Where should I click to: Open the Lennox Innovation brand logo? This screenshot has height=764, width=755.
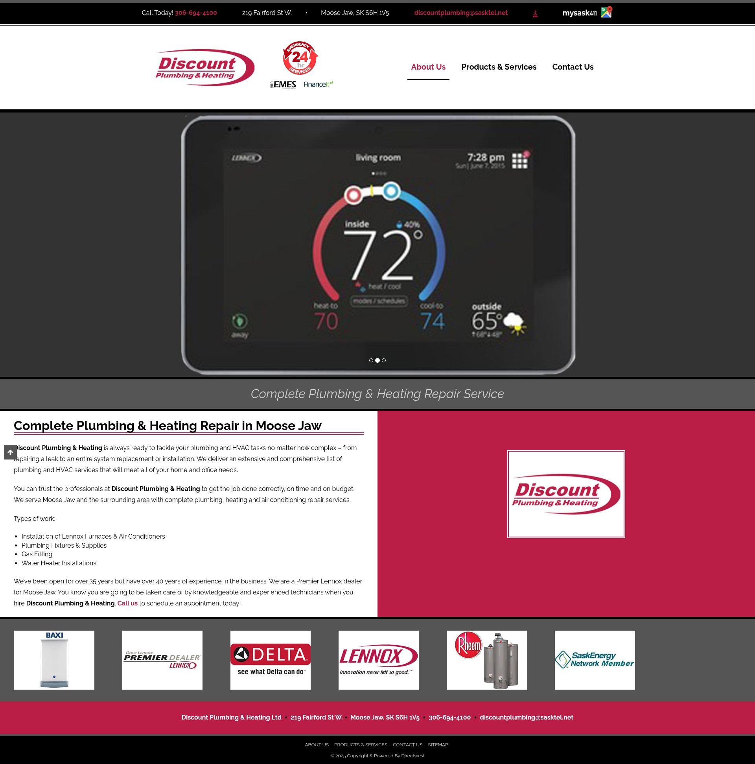coord(378,660)
